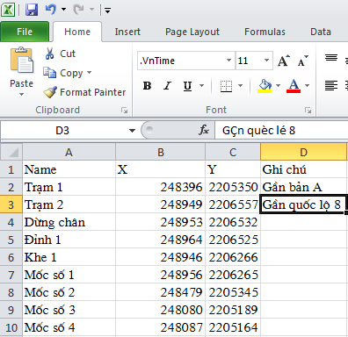Open the Data tab
The height and width of the screenshot is (337, 348).
point(321,32)
